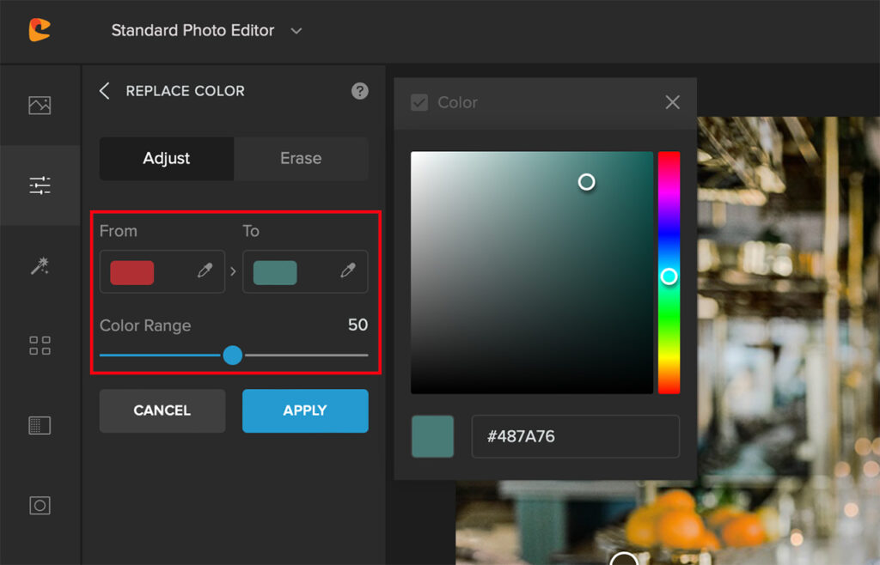
Task: Open the textures overlay sidebar icon
Action: click(40, 425)
